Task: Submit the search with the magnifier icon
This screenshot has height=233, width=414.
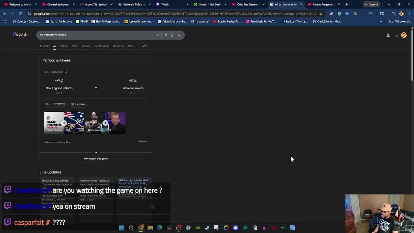Action: [180, 35]
